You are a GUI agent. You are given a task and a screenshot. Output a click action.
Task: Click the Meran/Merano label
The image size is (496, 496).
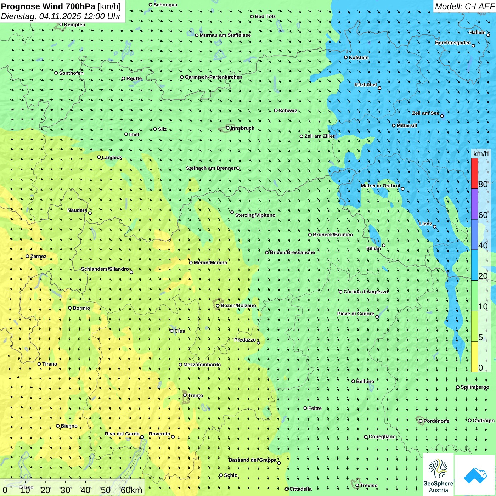pyautogui.click(x=210, y=263)
